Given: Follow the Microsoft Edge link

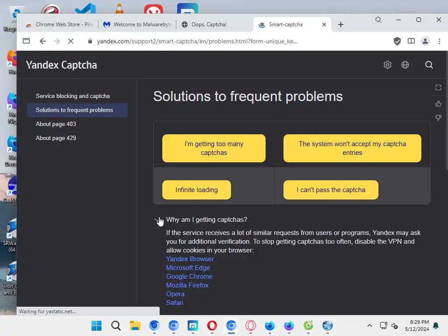Looking at the screenshot, I should (188, 268).
